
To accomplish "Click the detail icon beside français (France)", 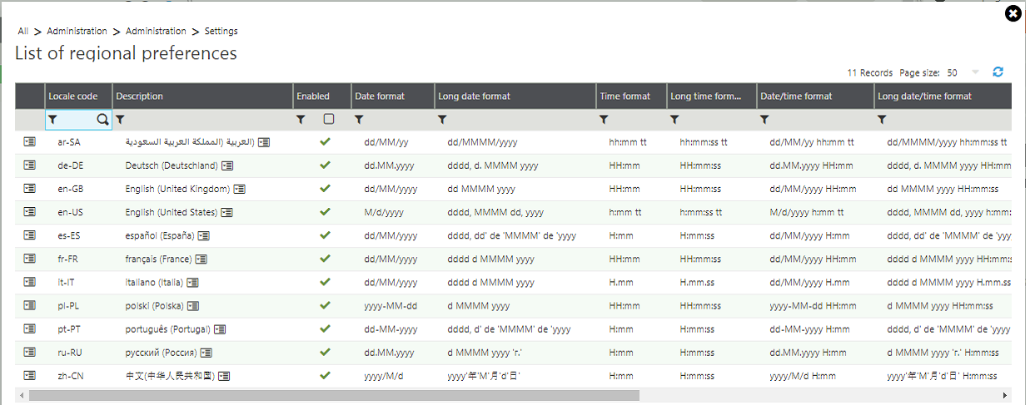I will (202, 259).
